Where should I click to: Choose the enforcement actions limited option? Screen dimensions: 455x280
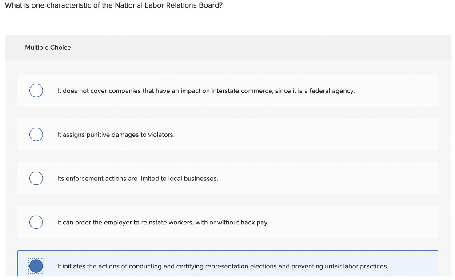227,178
